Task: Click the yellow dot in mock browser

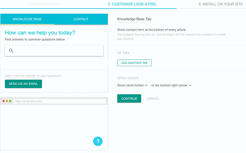Action: pos(7,101)
